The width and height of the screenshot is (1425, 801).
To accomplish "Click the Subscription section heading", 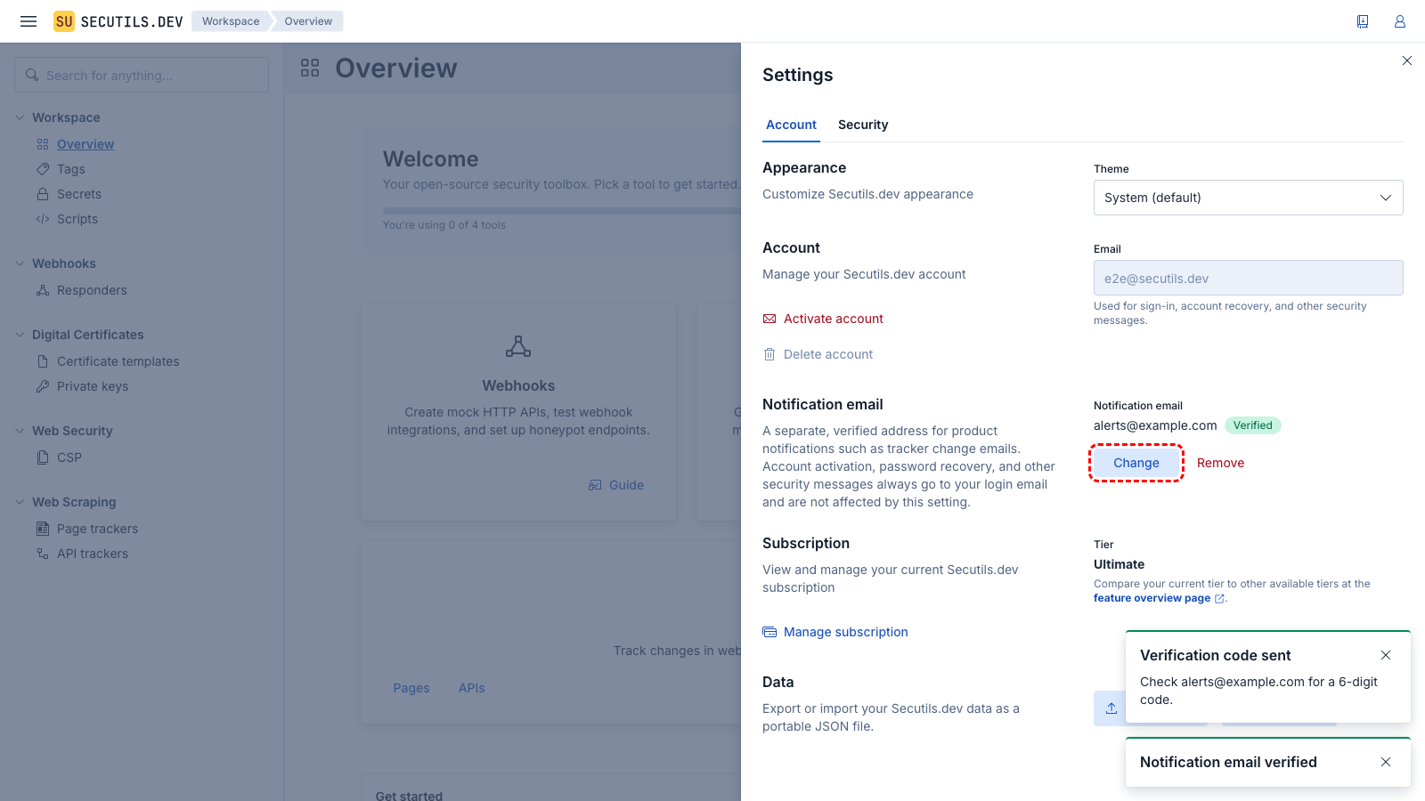I will point(806,543).
